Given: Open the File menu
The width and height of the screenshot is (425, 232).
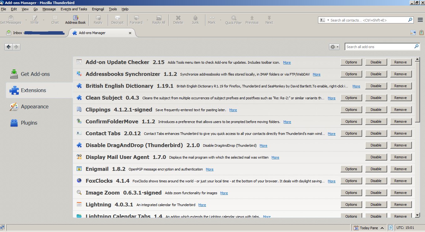Looking at the screenshot, I should [3, 9].
